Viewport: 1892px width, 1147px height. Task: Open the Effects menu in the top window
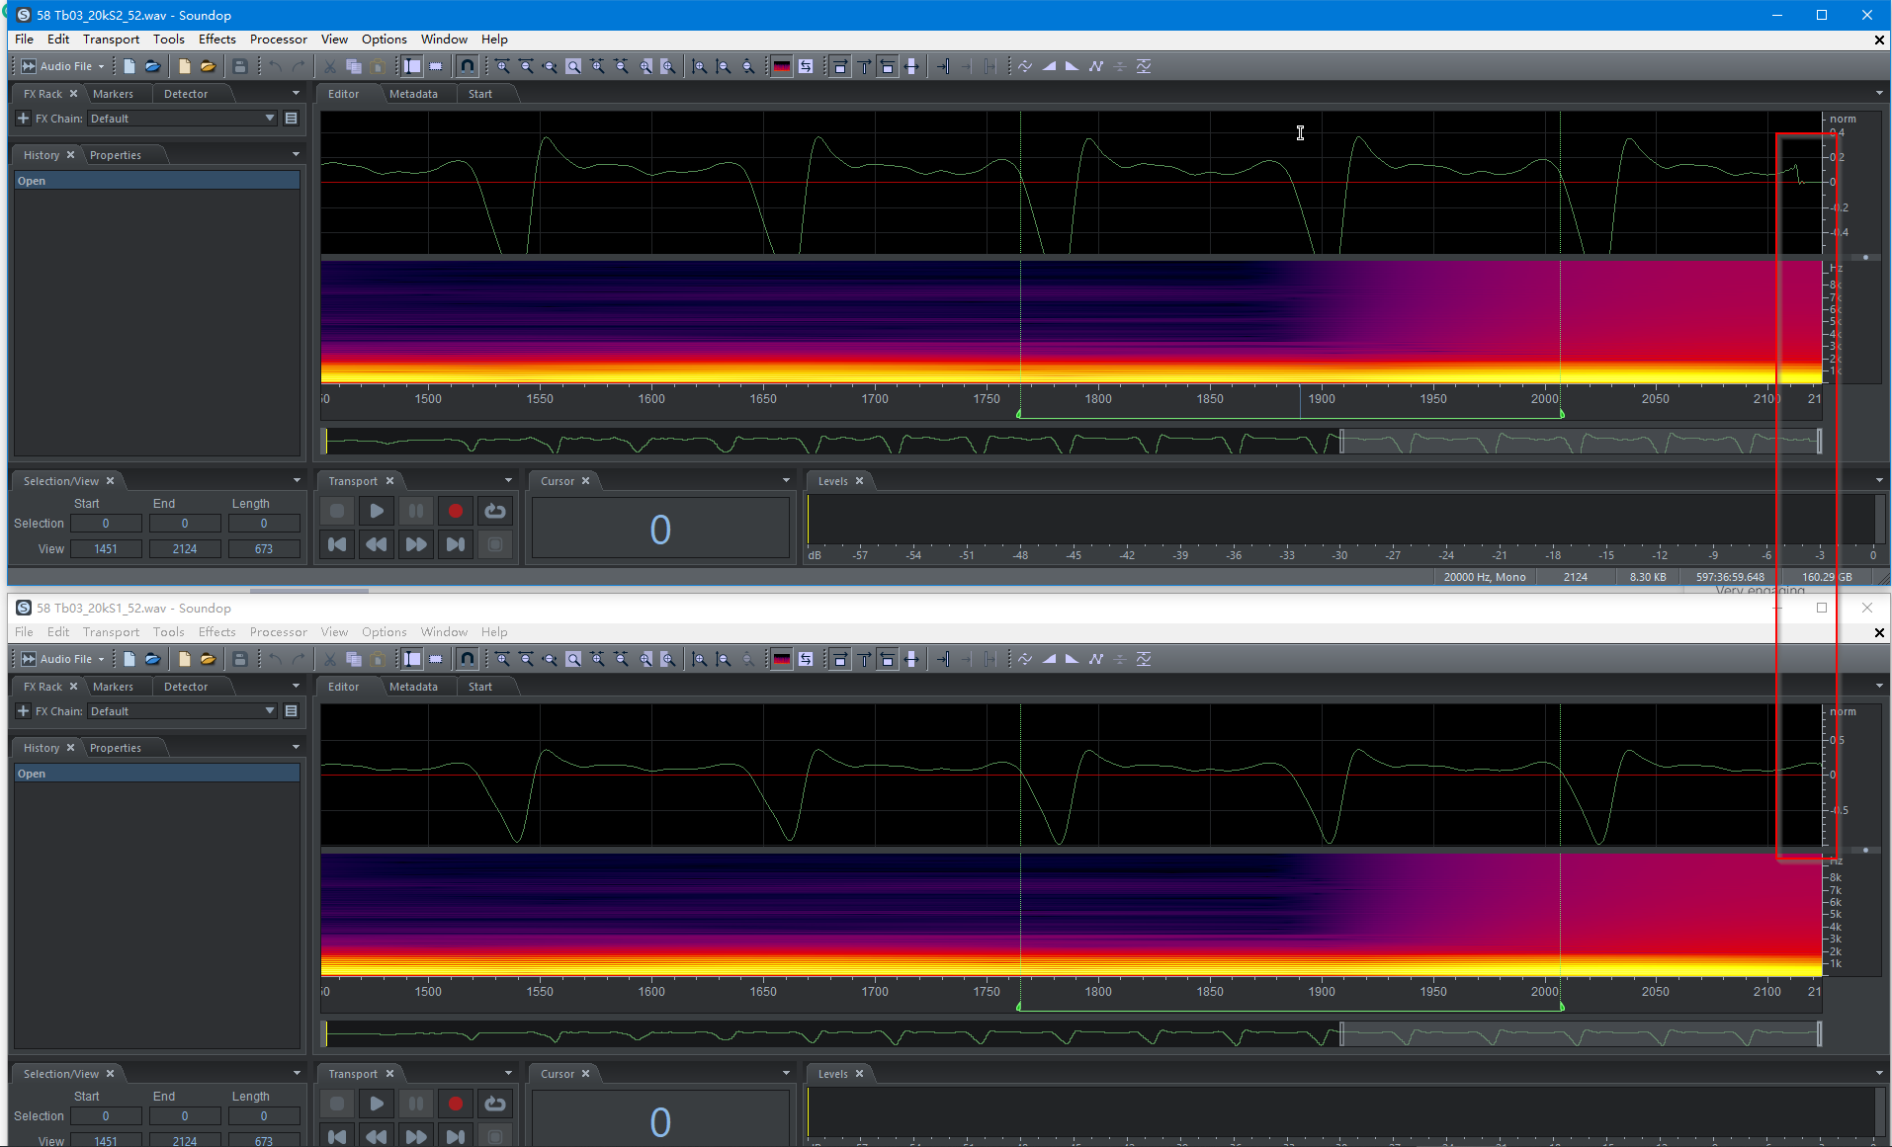[216, 40]
